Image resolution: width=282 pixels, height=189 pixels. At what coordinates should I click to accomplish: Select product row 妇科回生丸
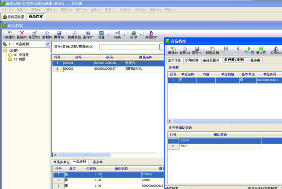[108, 69]
